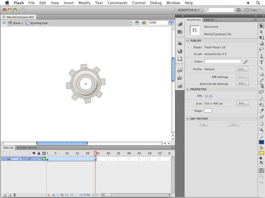This screenshot has height=198, width=265.
Task: Open the collapsed Components panel icon
Action: point(180,78)
